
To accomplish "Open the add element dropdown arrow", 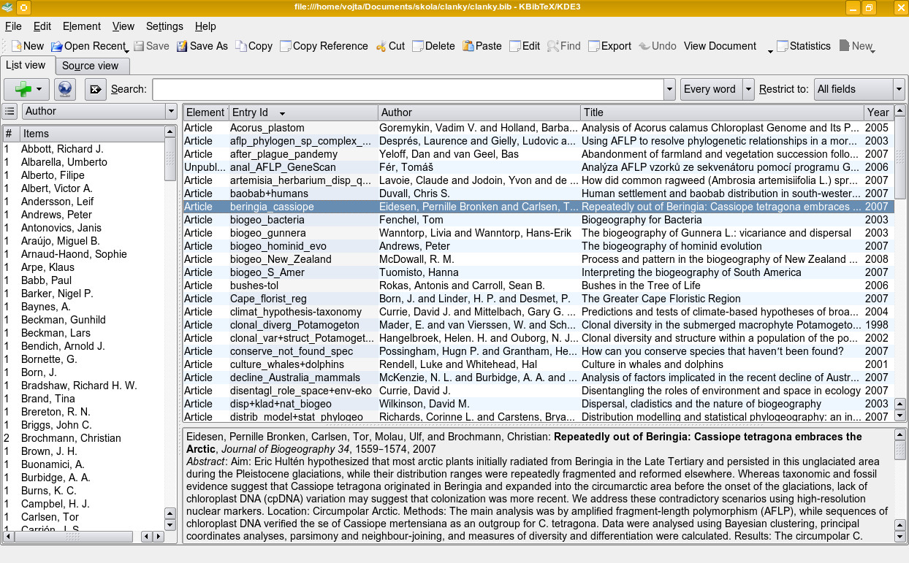I will pos(39,89).
